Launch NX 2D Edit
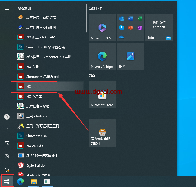196x187 pixels. pyautogui.click(x=35, y=146)
